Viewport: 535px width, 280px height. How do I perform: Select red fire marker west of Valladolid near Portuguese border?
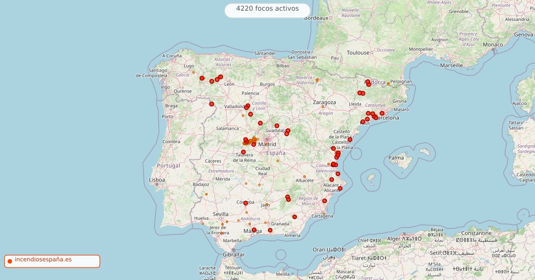(x=212, y=104)
